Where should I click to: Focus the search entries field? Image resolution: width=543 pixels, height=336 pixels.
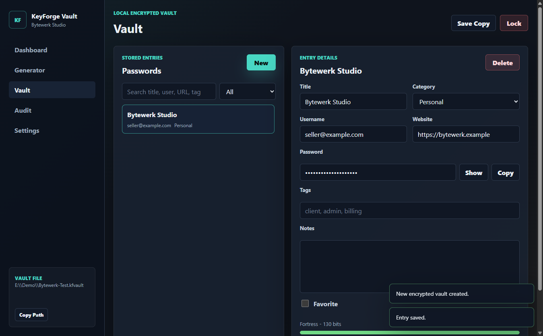coord(169,92)
